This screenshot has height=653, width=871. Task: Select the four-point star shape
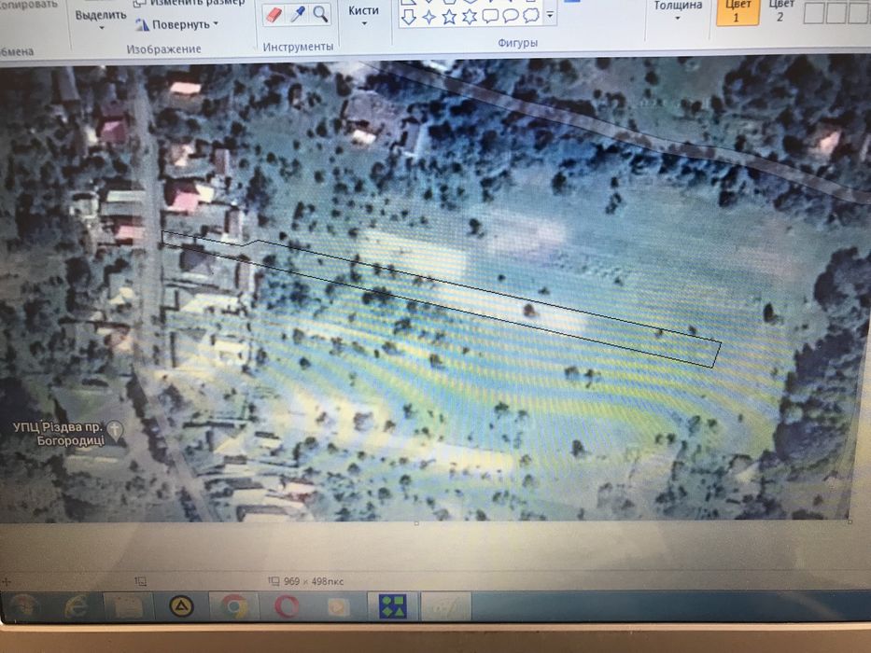(x=428, y=17)
